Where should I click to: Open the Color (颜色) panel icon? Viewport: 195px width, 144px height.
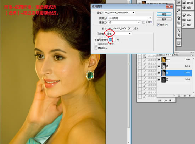point(184,15)
